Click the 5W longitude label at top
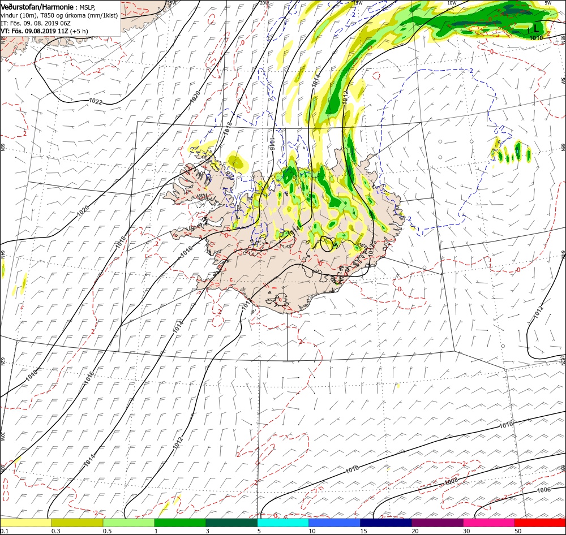The height and width of the screenshot is (535, 566). [548, 3]
